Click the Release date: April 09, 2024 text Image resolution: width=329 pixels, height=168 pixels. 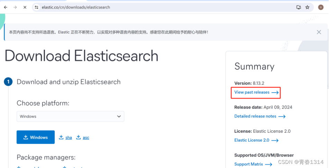(x=263, y=107)
